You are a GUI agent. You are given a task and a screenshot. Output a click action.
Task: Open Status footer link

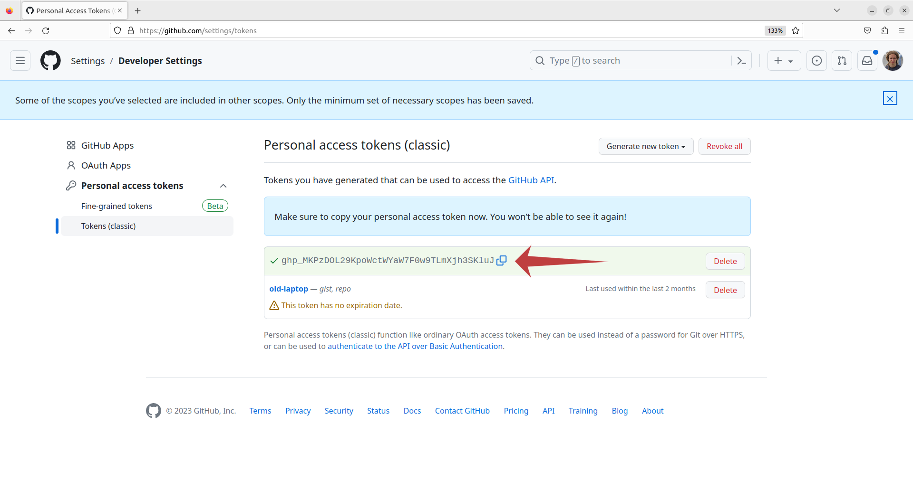click(x=378, y=411)
